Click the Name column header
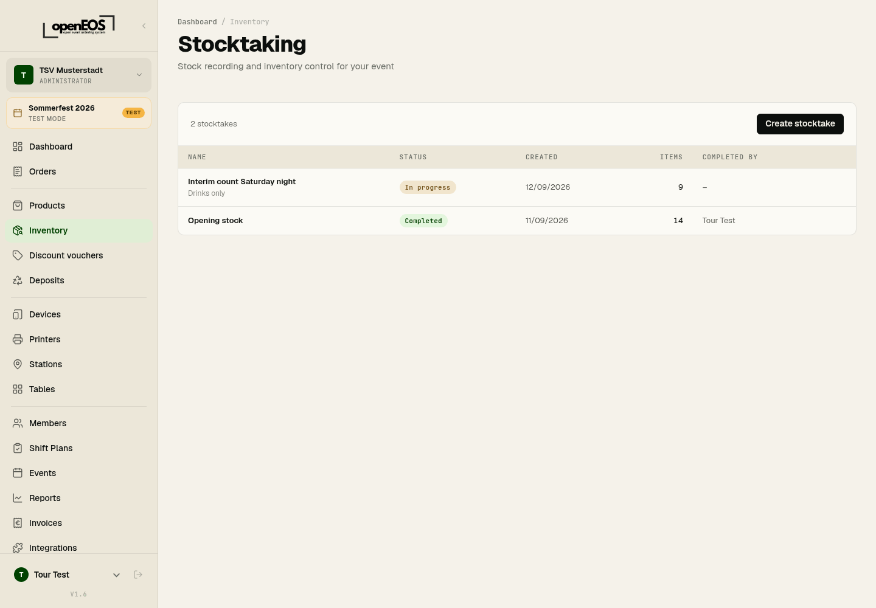Viewport: 876px width, 608px height. tap(197, 157)
